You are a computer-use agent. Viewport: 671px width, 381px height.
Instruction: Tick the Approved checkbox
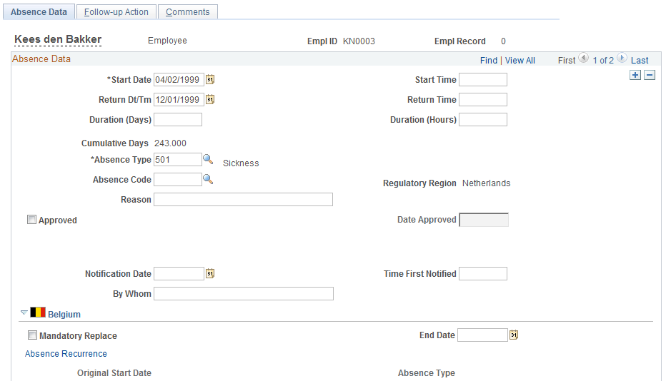click(x=31, y=220)
